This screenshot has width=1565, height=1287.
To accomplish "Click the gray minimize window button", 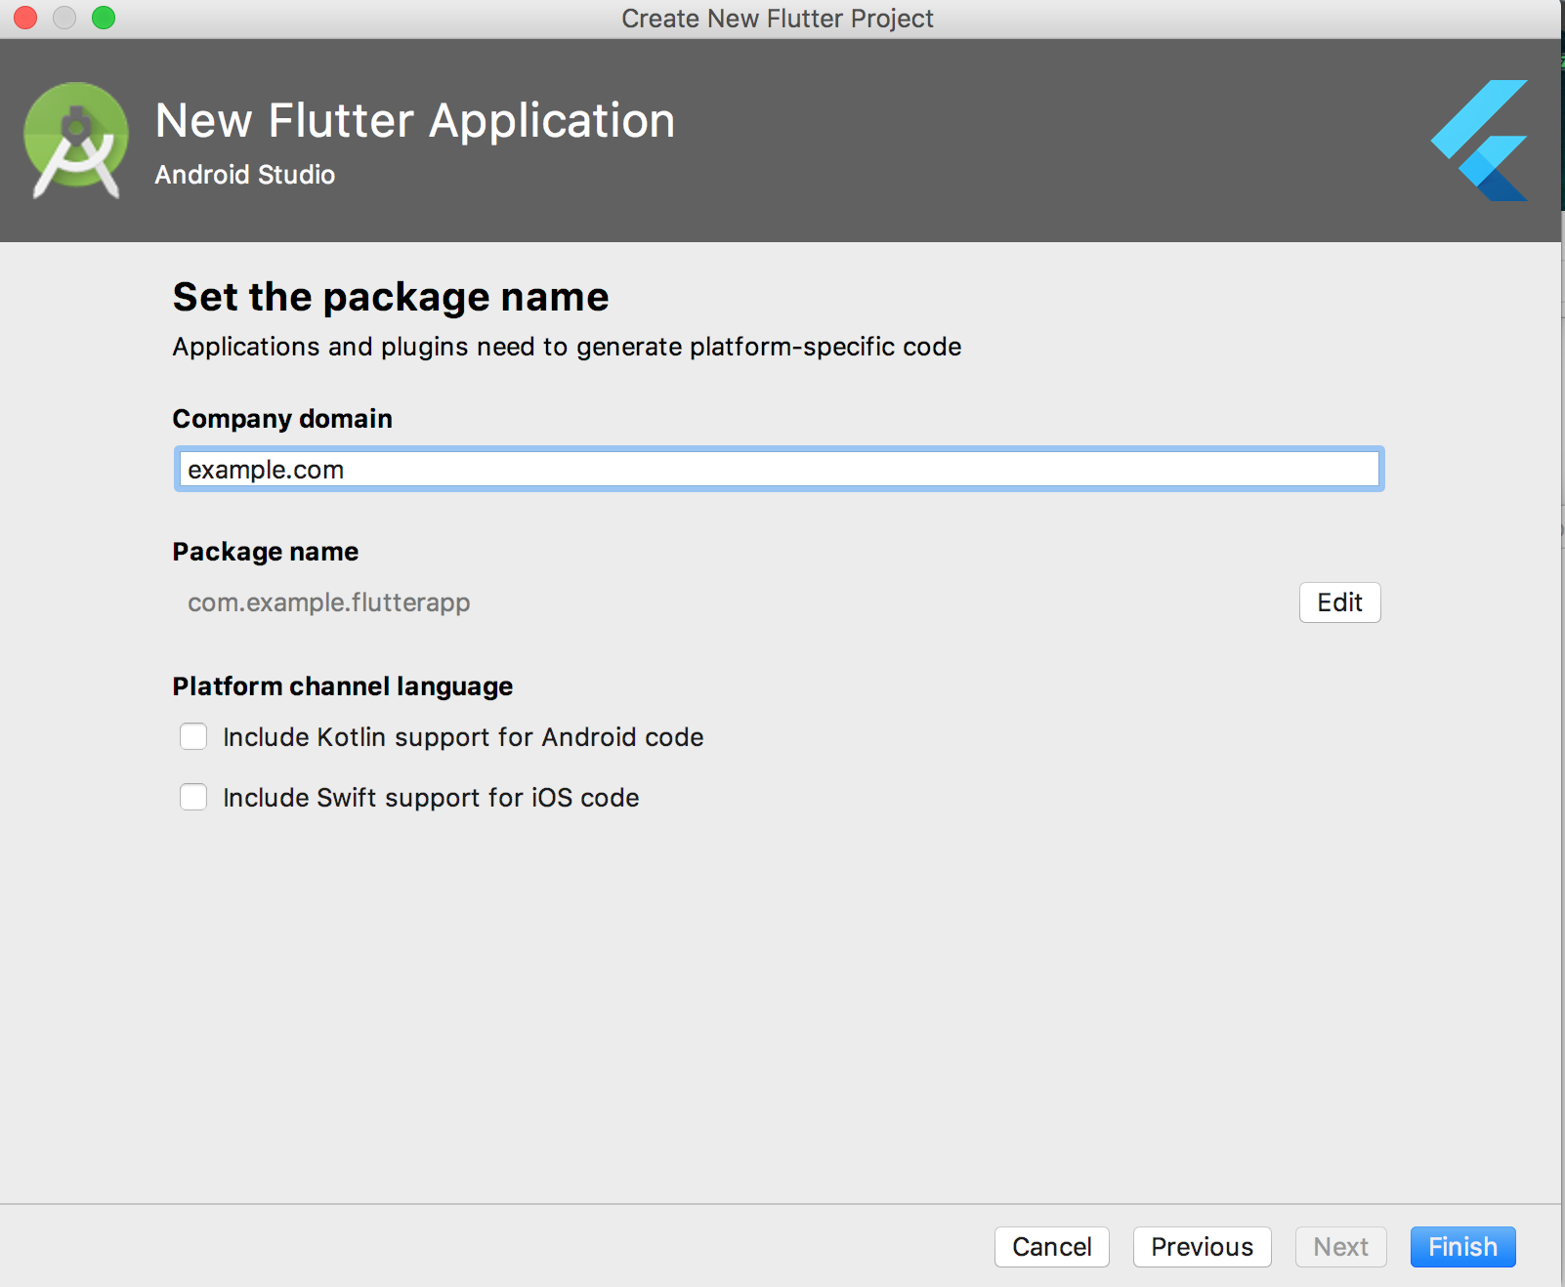I will click(x=64, y=18).
